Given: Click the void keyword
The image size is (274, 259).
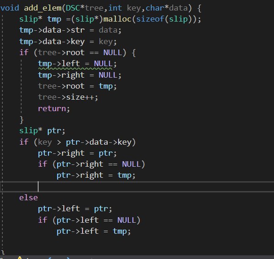Looking at the screenshot, I should (10, 8).
